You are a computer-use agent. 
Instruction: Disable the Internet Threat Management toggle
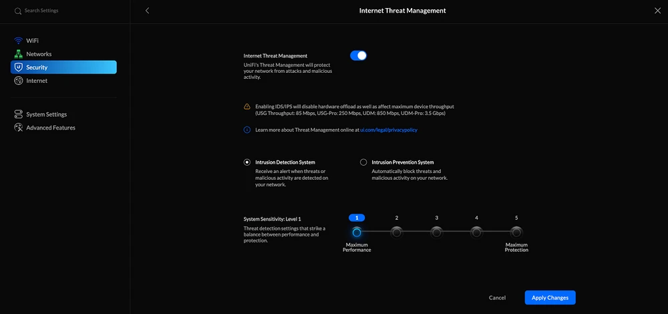click(358, 55)
